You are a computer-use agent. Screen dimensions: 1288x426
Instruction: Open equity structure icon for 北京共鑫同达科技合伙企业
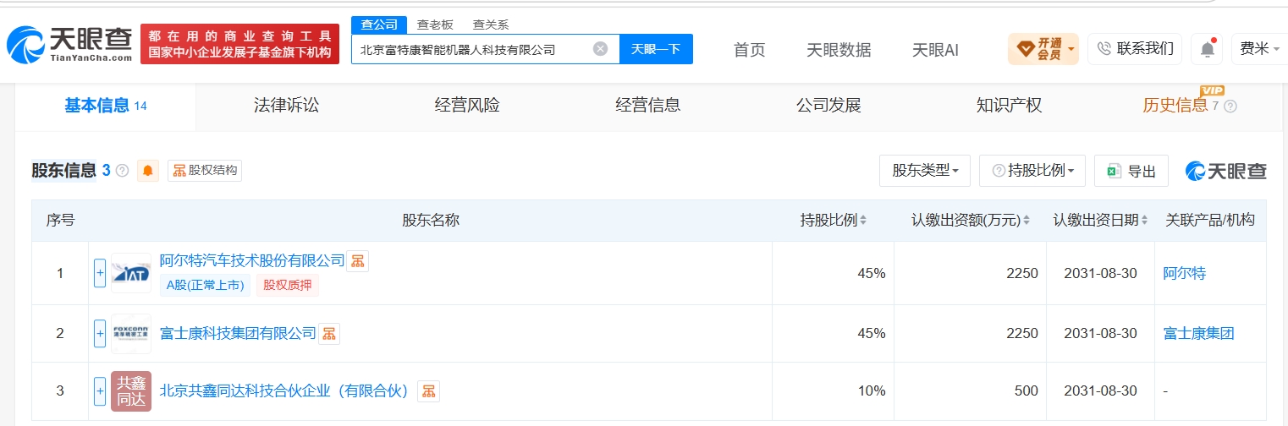click(429, 391)
